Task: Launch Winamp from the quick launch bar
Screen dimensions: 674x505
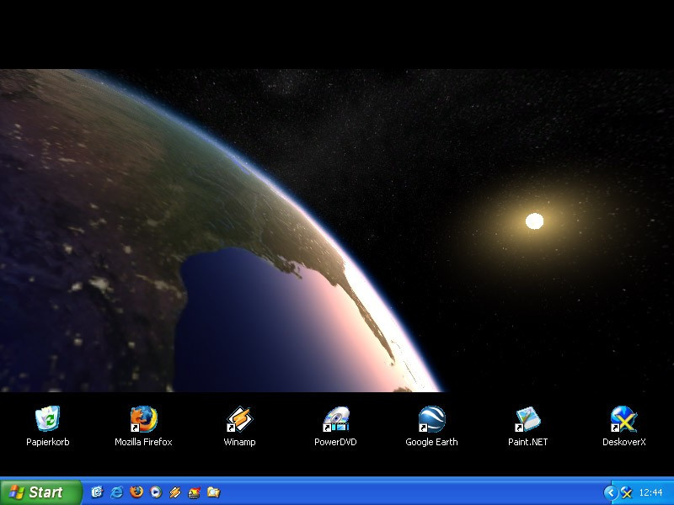Action: [175, 492]
